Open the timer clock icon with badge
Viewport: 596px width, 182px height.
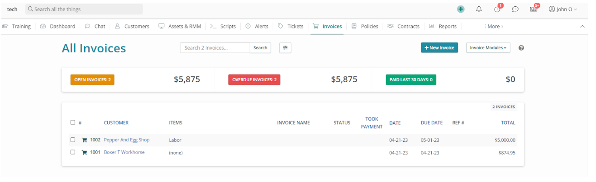coord(497,9)
